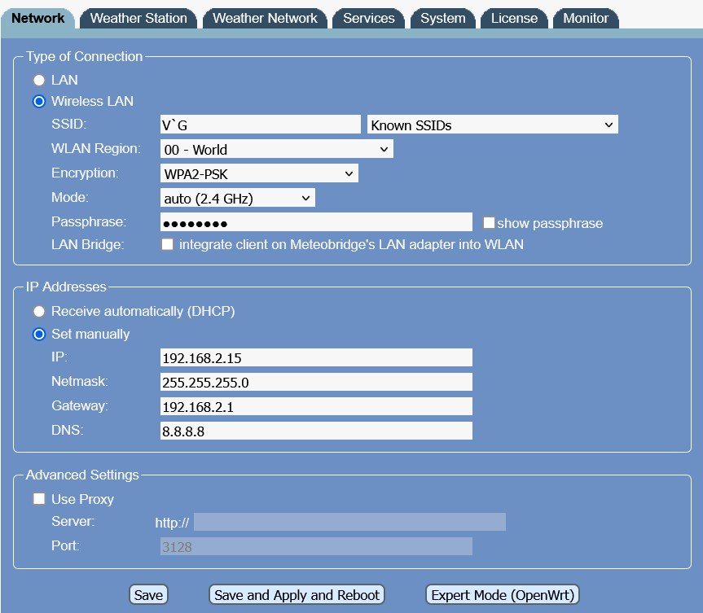Image resolution: width=703 pixels, height=613 pixels.
Task: Open the Known SSIDs dropdown
Action: 492,125
